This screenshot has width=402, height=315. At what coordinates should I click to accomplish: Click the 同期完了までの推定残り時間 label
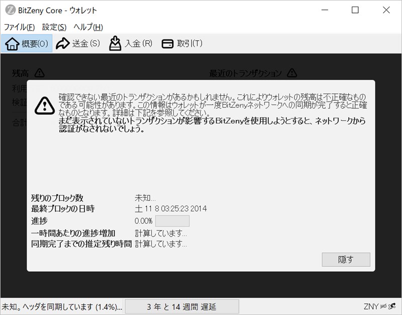[81, 244]
